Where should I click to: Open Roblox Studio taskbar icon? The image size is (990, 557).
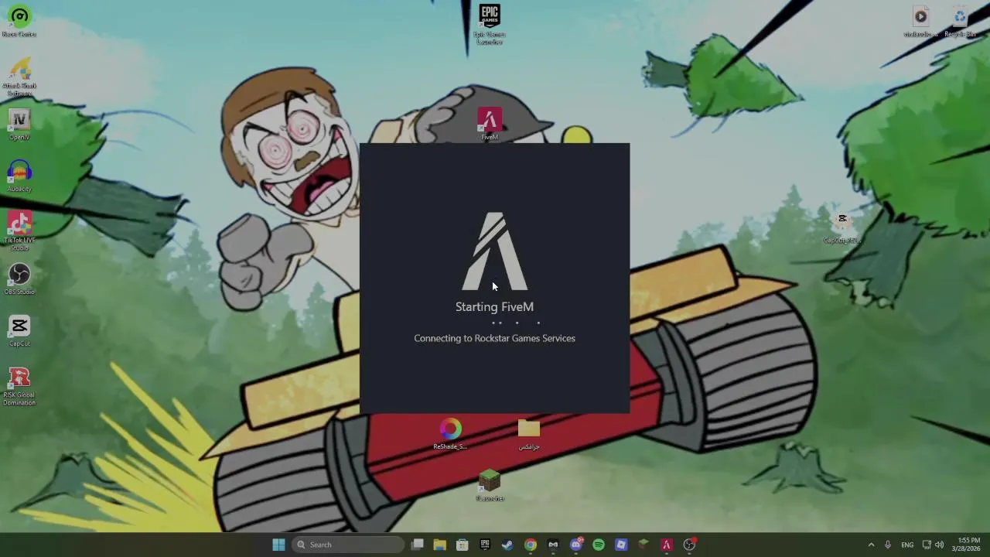(621, 545)
